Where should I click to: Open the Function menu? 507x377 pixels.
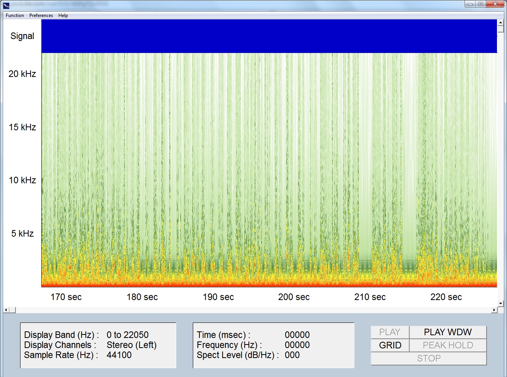(x=15, y=15)
